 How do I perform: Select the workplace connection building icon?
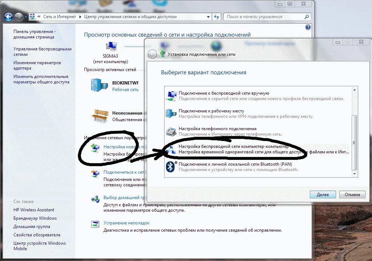pos(171,113)
